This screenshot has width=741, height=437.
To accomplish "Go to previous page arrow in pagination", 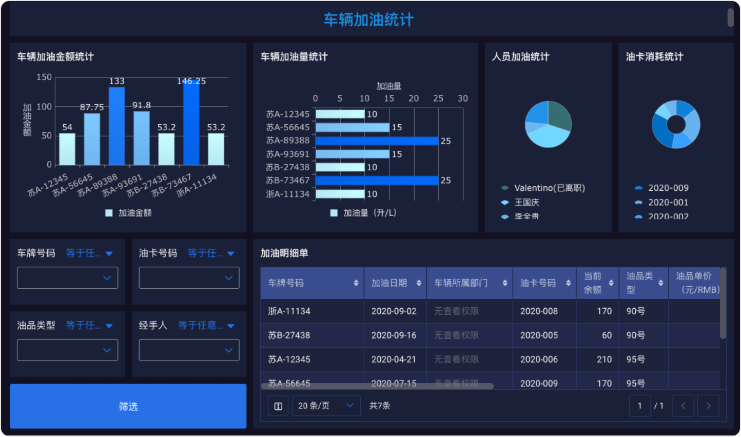I will click(683, 406).
